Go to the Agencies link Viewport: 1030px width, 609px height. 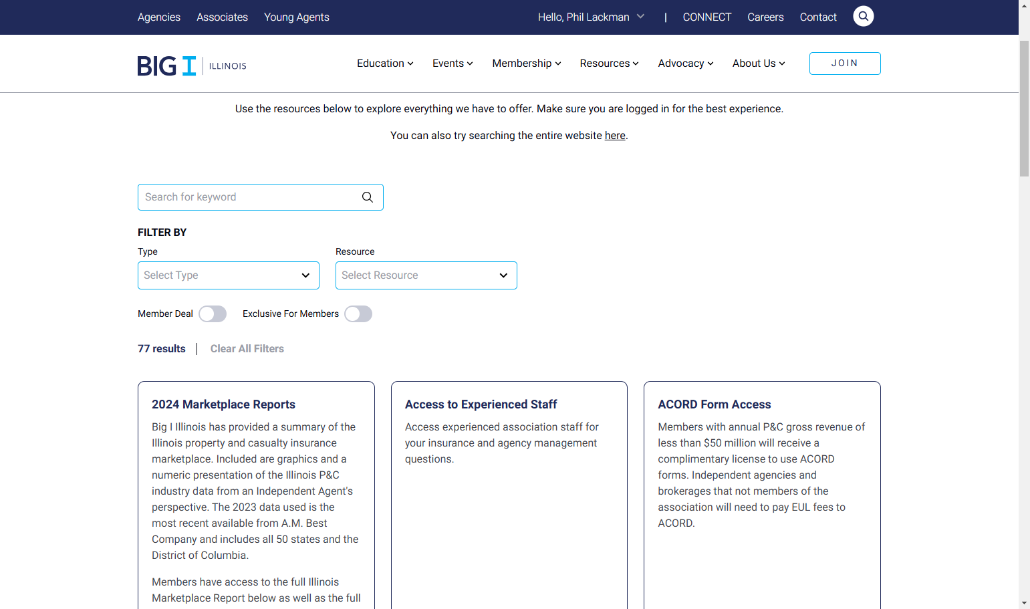[x=159, y=17]
